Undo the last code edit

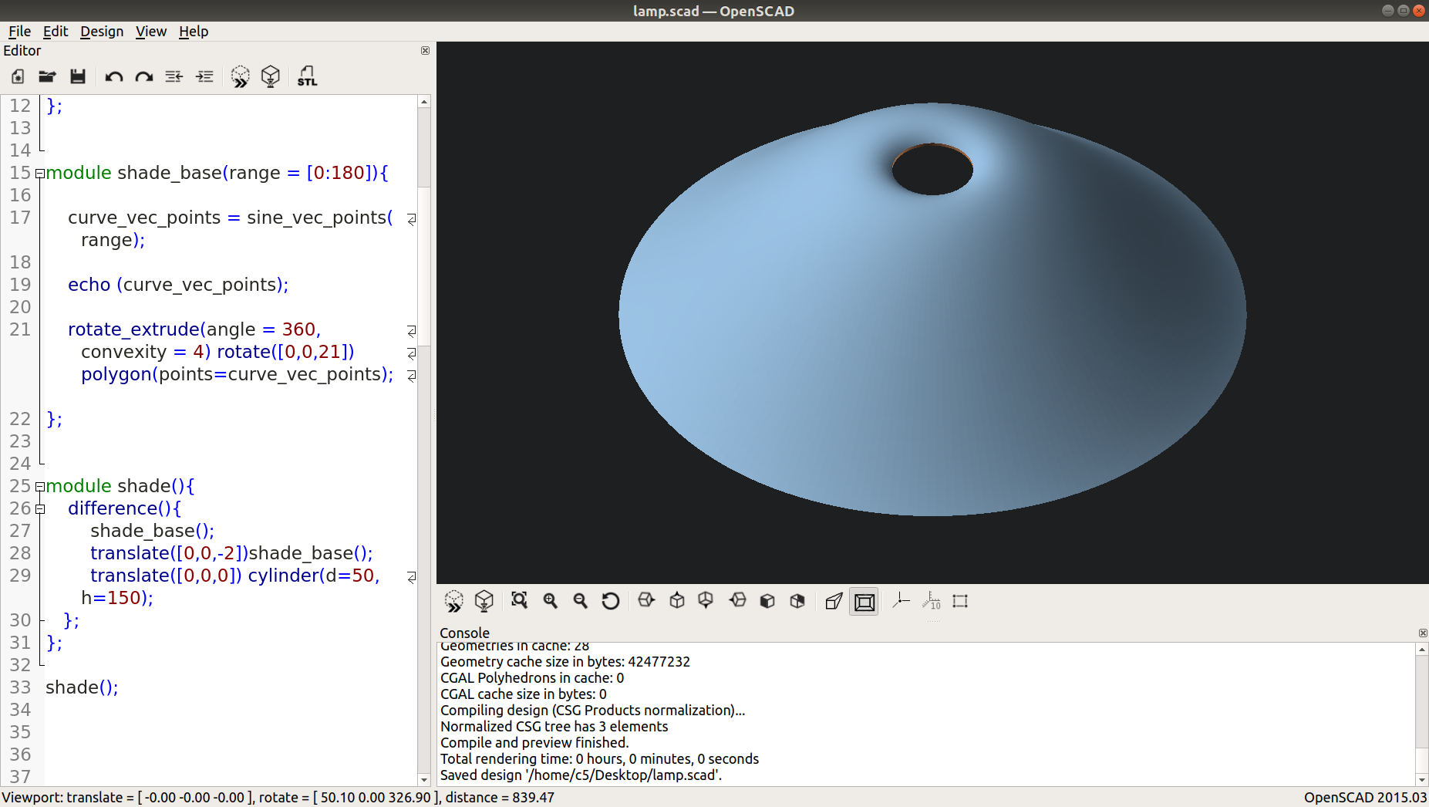[x=113, y=76]
